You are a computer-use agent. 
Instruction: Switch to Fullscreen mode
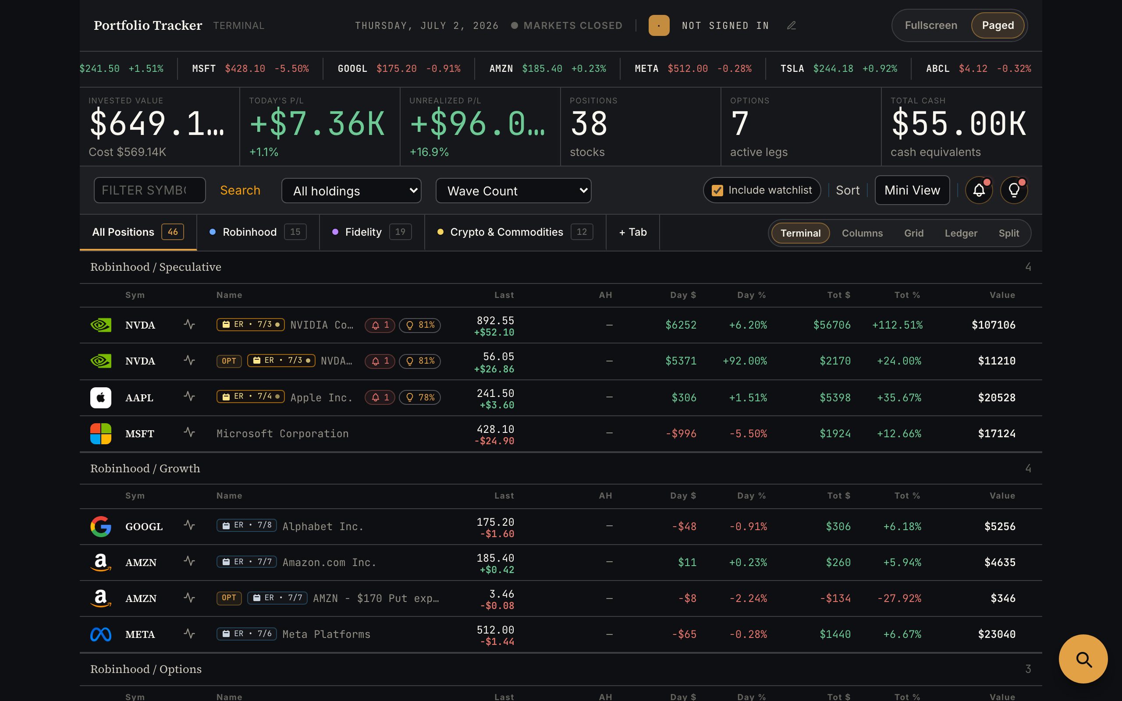click(x=931, y=25)
